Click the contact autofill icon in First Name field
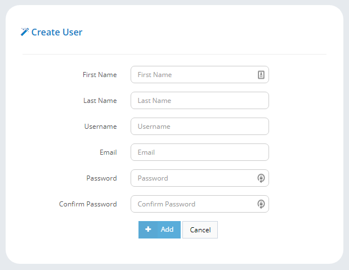The height and width of the screenshot is (270, 349). coord(261,75)
